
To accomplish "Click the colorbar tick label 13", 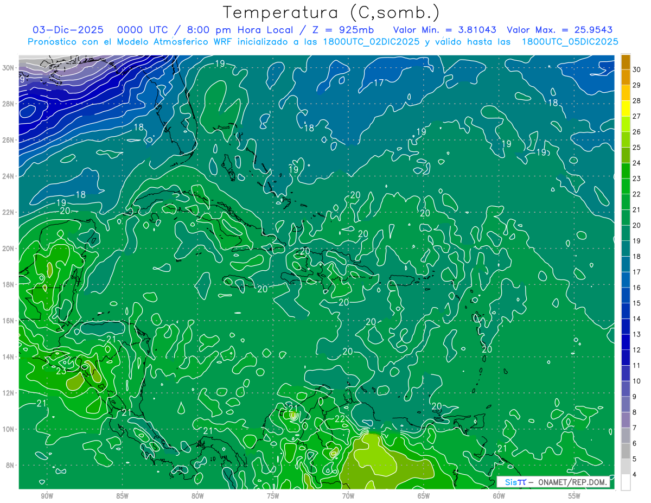I will [x=636, y=334].
